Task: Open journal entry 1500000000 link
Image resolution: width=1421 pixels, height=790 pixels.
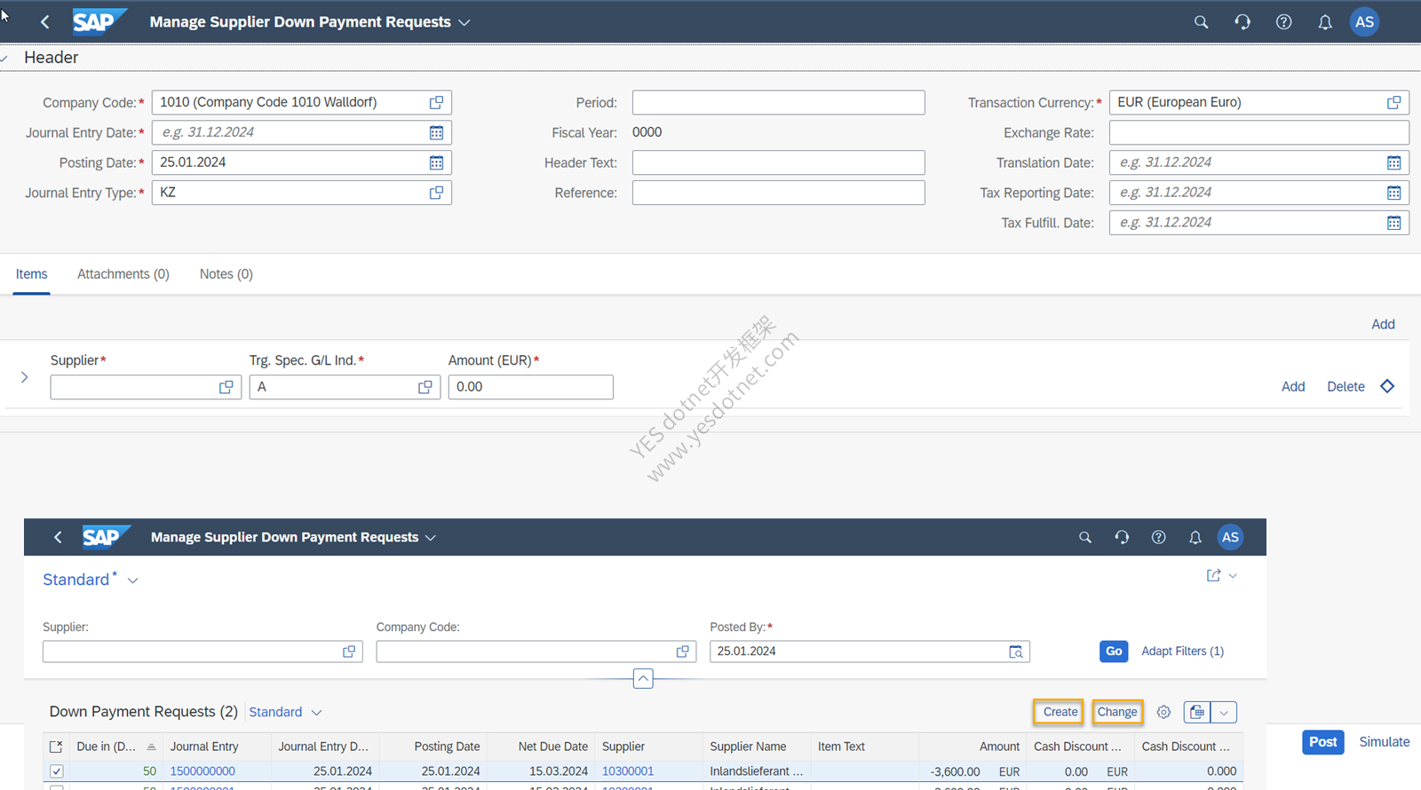Action: (202, 771)
